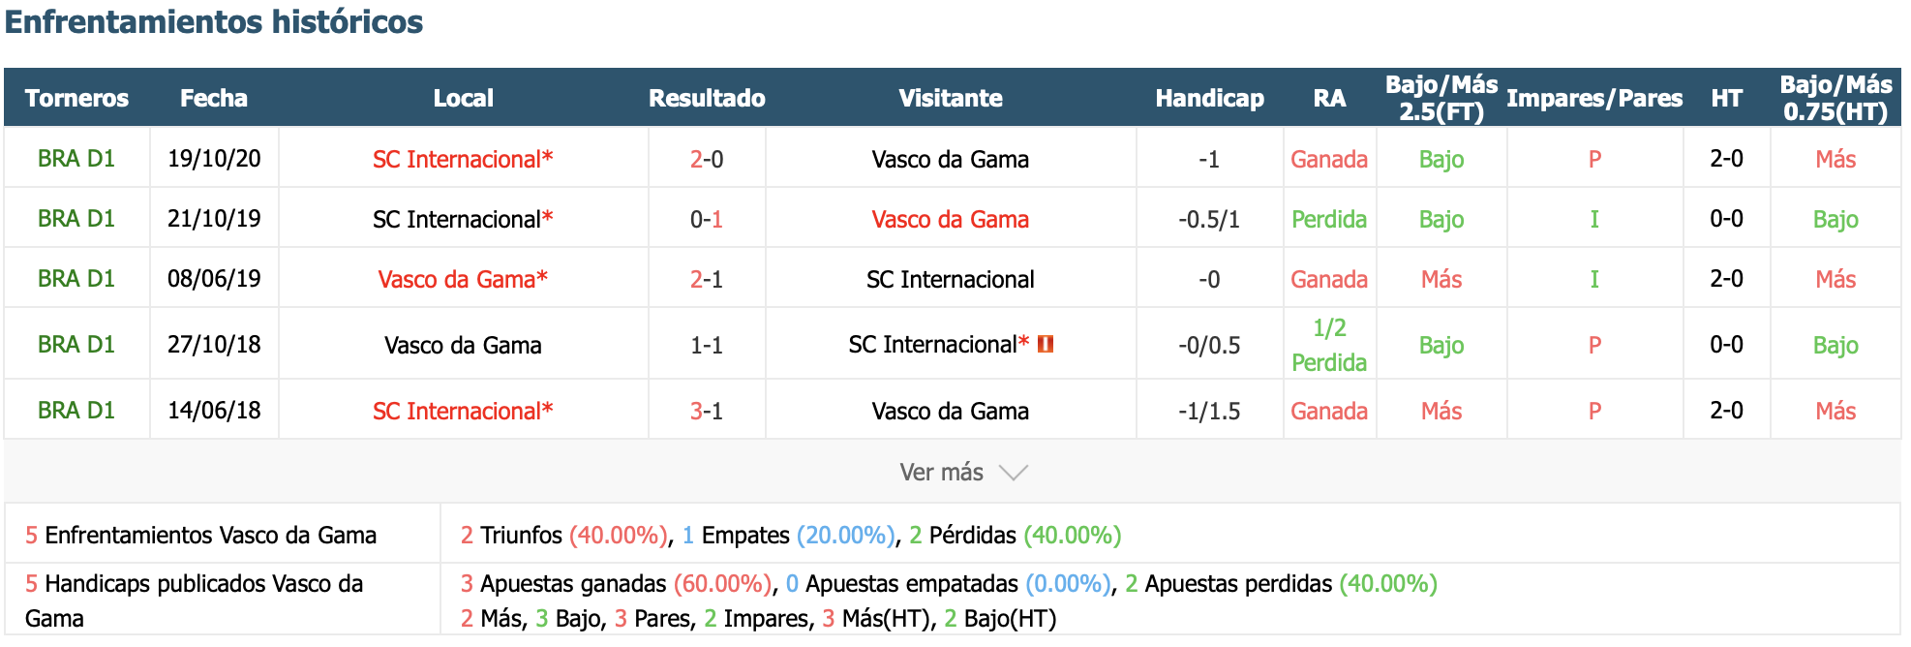Click the Resultado column header

pos(707,98)
